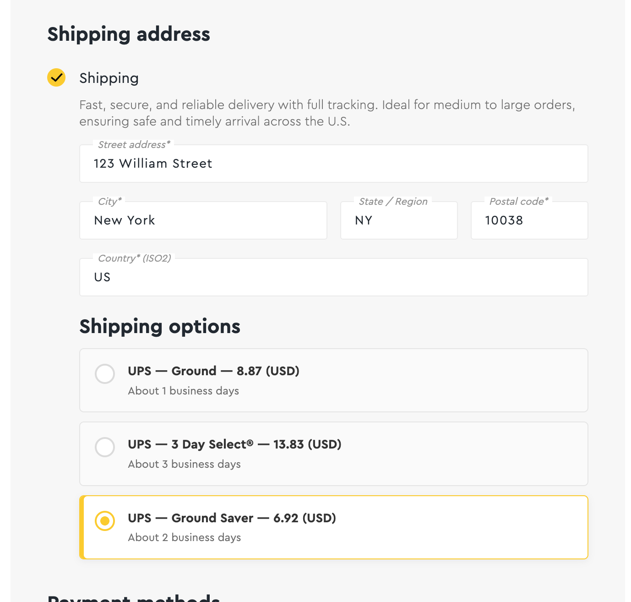631x602 pixels.
Task: Click the Street address field label
Action: (134, 145)
